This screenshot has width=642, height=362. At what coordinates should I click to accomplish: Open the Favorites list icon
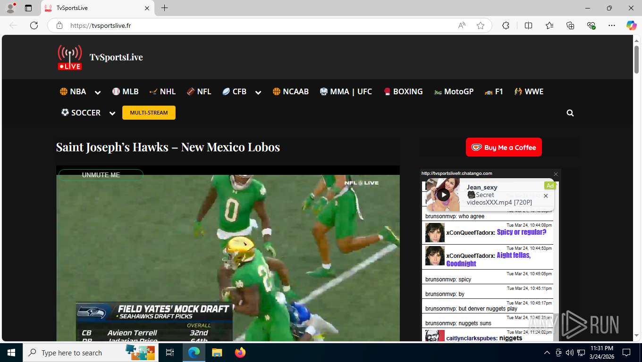click(x=549, y=25)
